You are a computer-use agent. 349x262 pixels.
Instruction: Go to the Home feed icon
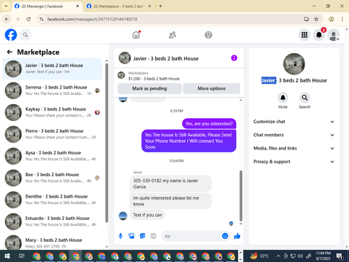(x=136, y=35)
